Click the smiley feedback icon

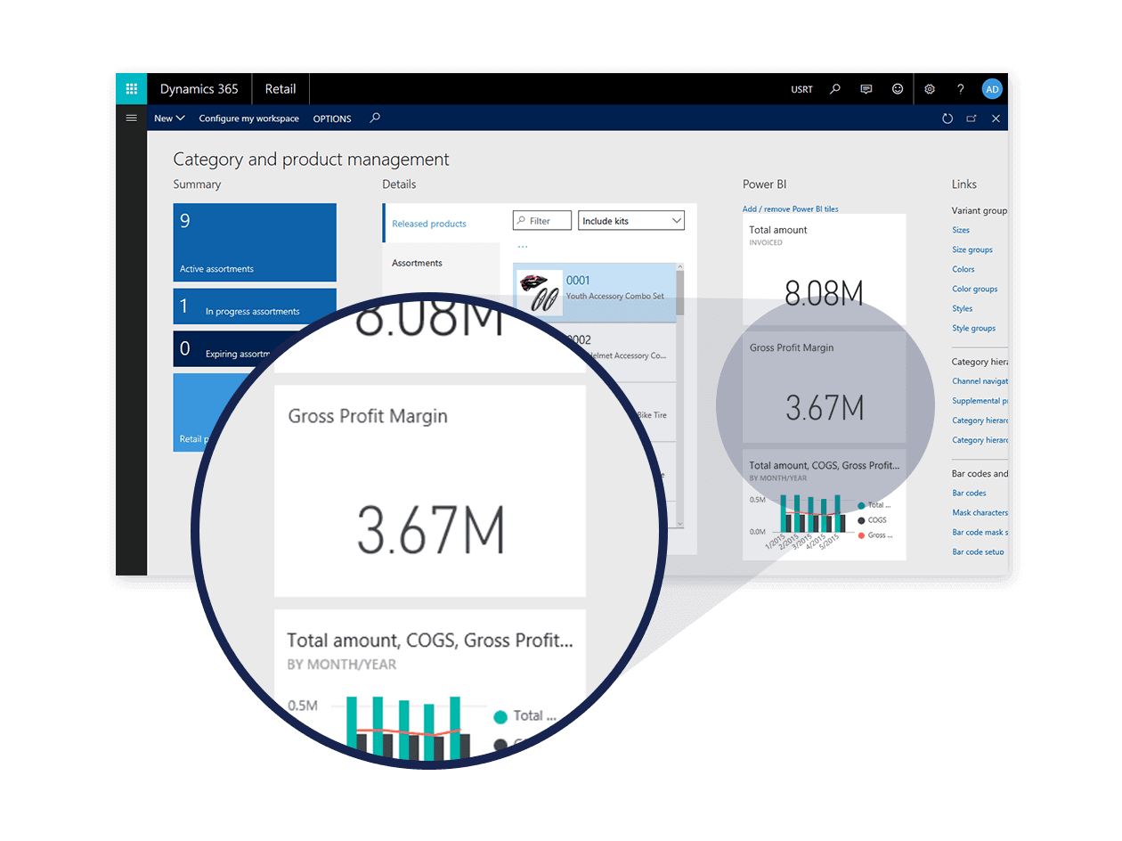click(898, 89)
